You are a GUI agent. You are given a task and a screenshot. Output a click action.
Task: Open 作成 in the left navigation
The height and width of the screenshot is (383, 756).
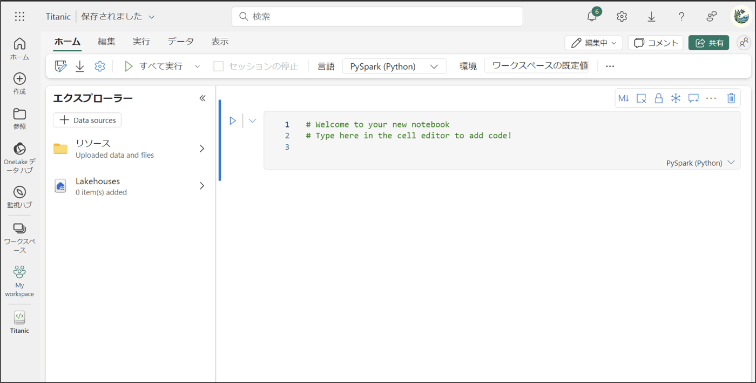19,84
